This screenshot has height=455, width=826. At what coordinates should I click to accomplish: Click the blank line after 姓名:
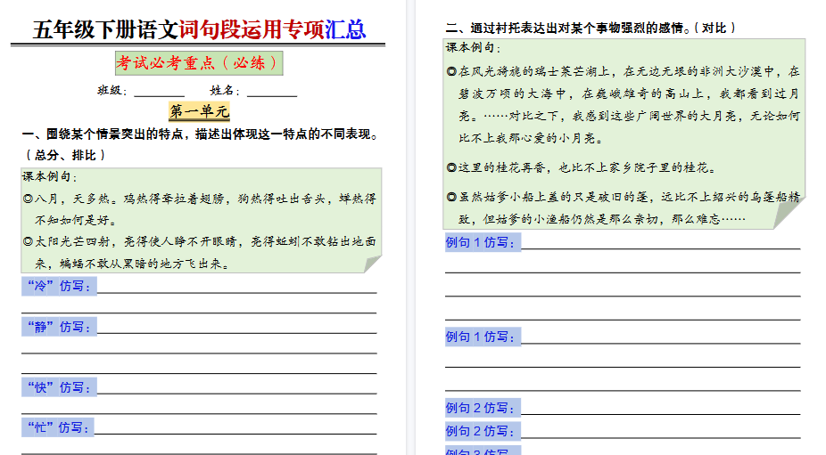pyautogui.click(x=272, y=92)
